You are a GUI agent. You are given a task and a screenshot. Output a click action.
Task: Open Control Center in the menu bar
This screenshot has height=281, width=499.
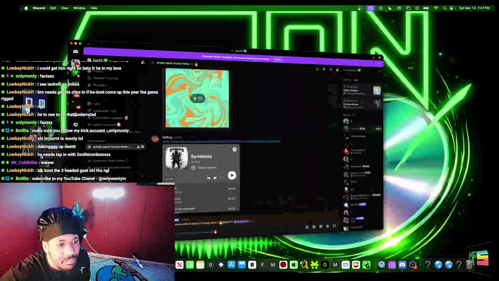[452, 8]
